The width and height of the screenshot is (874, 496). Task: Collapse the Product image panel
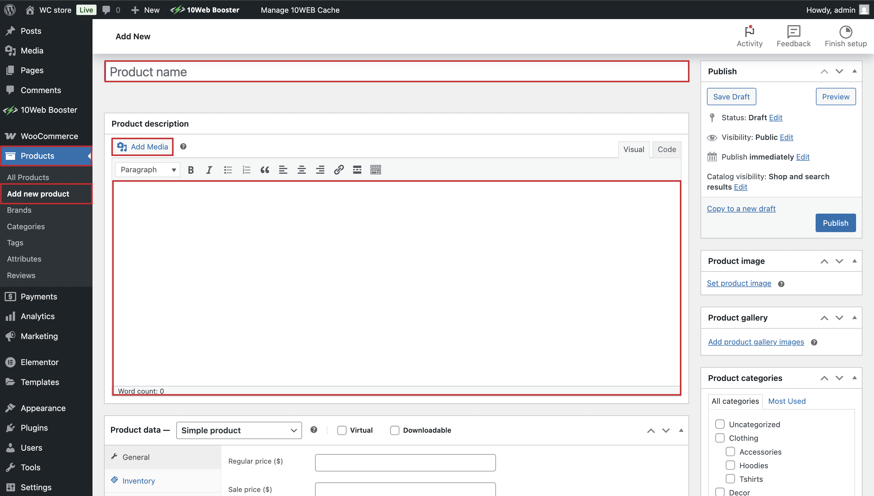(x=854, y=261)
